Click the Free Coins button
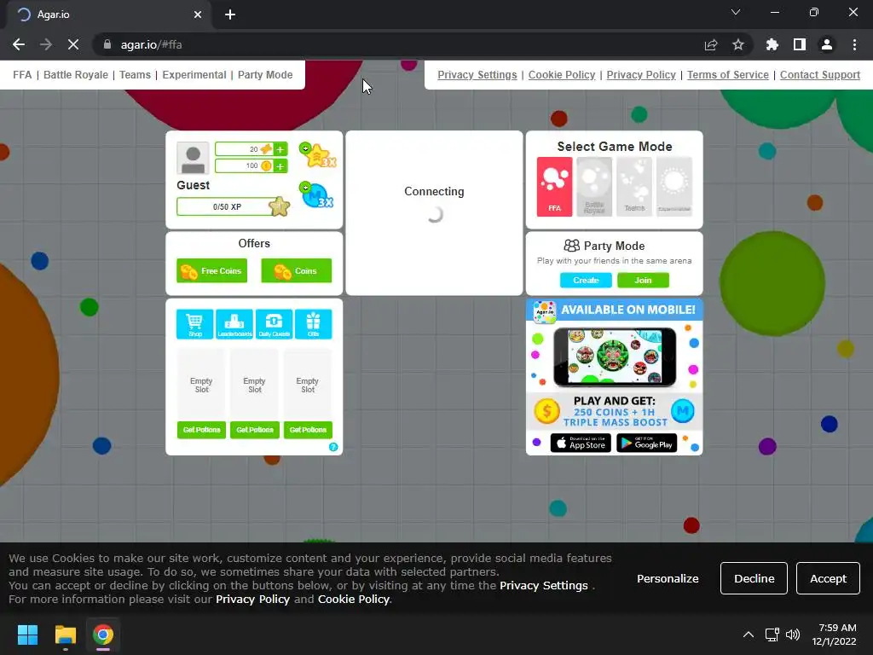Viewport: 873px width, 655px height. [211, 270]
